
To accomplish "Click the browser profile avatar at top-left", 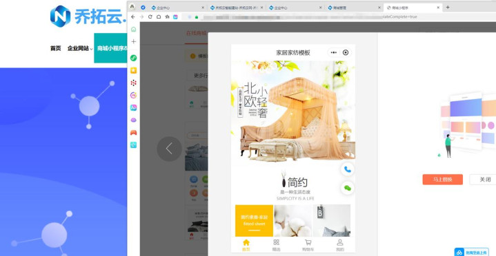I will coord(132,7).
